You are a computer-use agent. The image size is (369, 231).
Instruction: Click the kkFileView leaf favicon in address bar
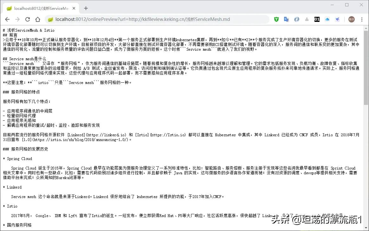click(50, 19)
